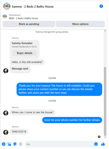
Task: Click seen receipt avatar near last message
Action: pyautogui.click(x=99, y=137)
